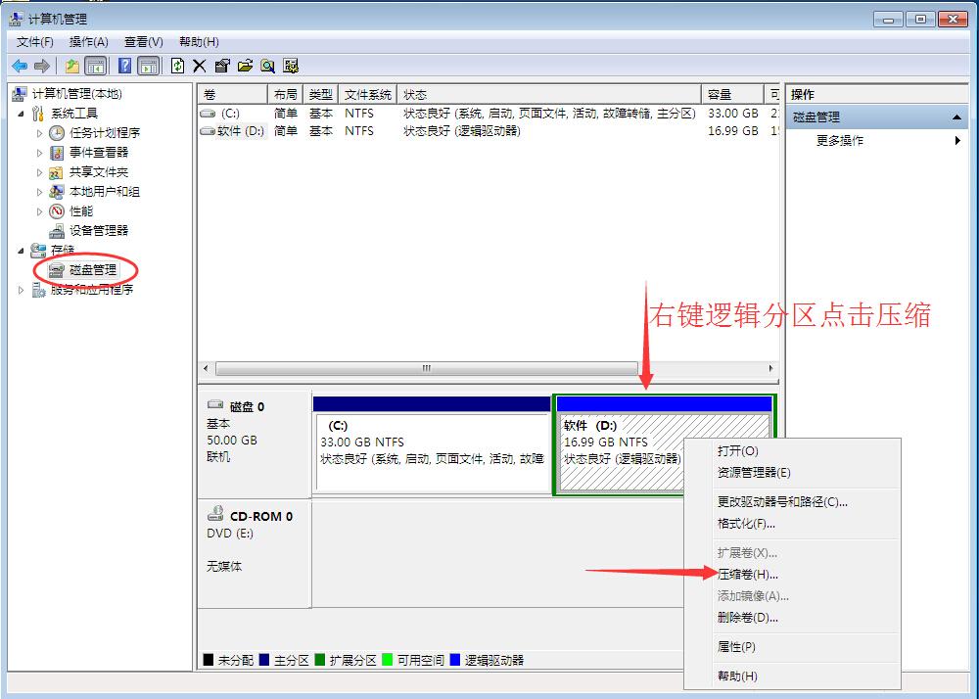Screen dimensions: 979x699
Task: Click the magnifier Explore toolbar icon
Action: point(268,66)
